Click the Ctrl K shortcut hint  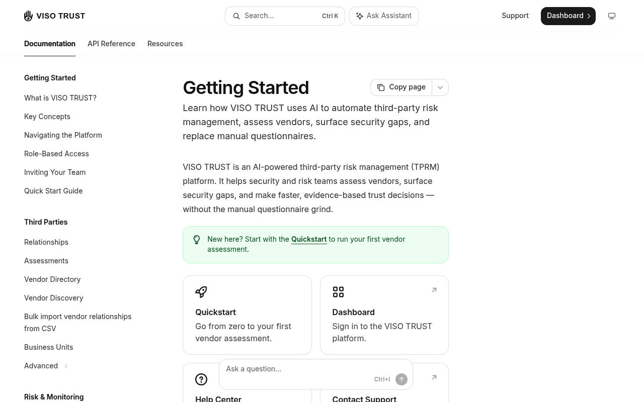pos(330,16)
